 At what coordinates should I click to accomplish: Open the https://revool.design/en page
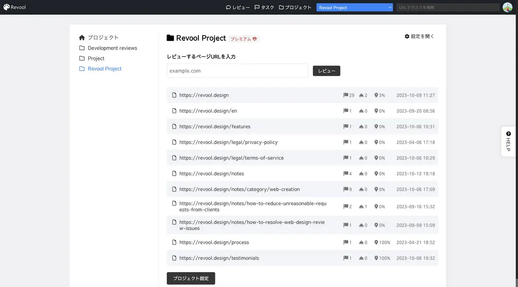(208, 111)
